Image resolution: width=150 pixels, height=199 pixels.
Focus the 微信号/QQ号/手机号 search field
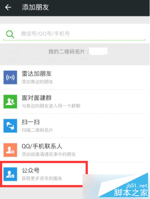pos(74,34)
